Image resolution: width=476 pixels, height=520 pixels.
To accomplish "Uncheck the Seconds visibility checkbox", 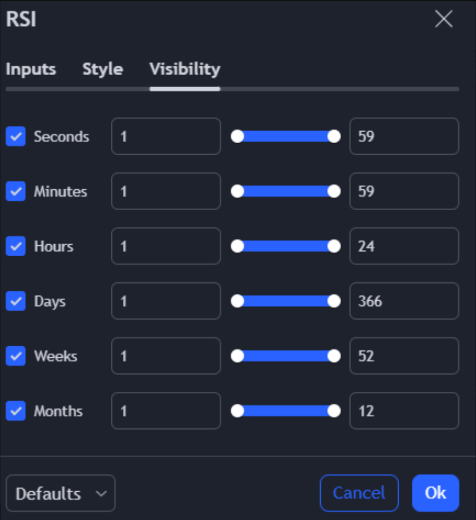I will tap(16, 136).
